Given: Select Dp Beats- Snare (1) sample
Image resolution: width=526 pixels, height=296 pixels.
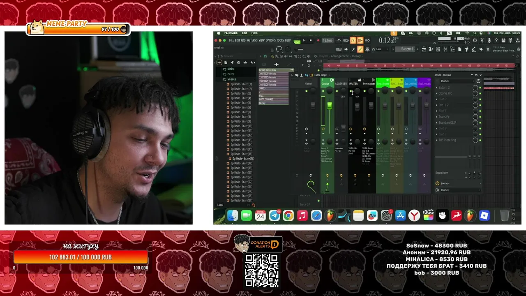Looking at the screenshot, I should (241, 84).
